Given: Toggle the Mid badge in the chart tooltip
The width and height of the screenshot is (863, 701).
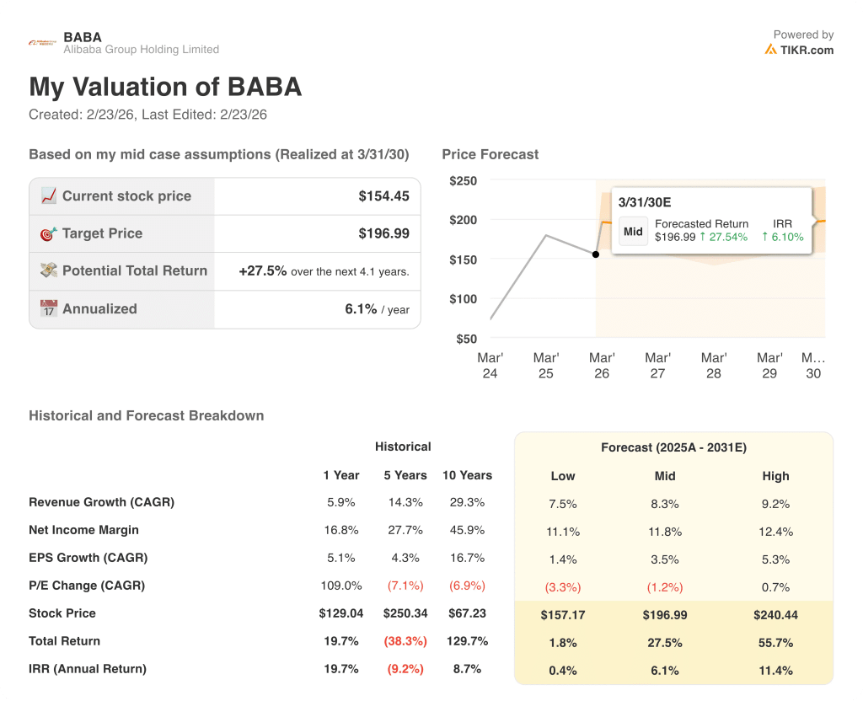Looking at the screenshot, I should [x=633, y=230].
